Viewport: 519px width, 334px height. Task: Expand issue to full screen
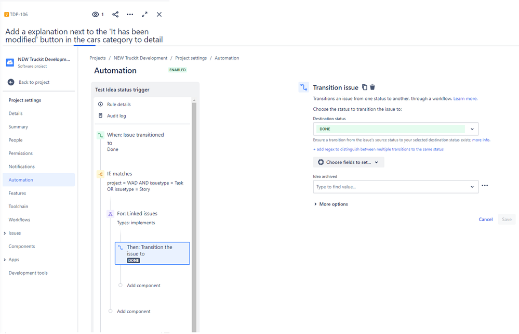coord(144,15)
